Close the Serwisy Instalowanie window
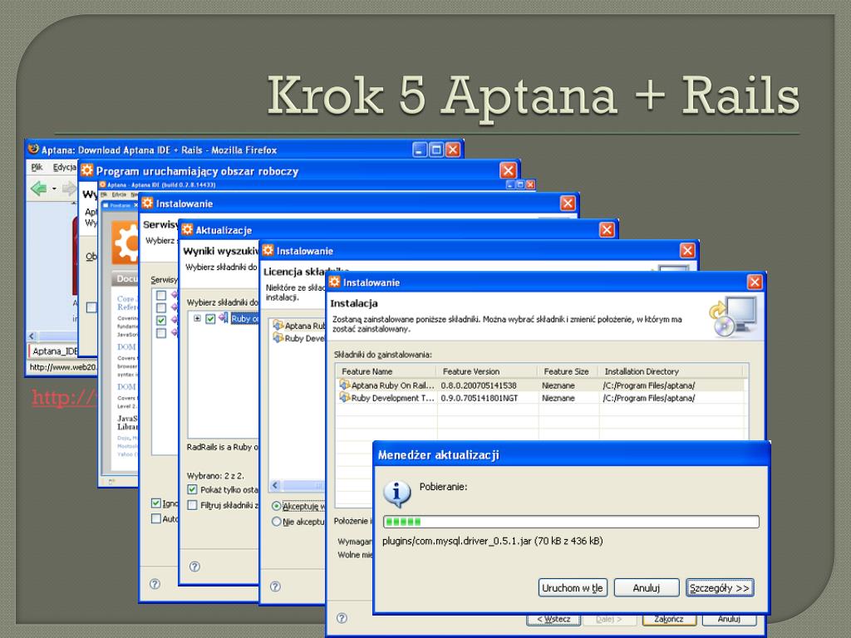 pos(568,204)
